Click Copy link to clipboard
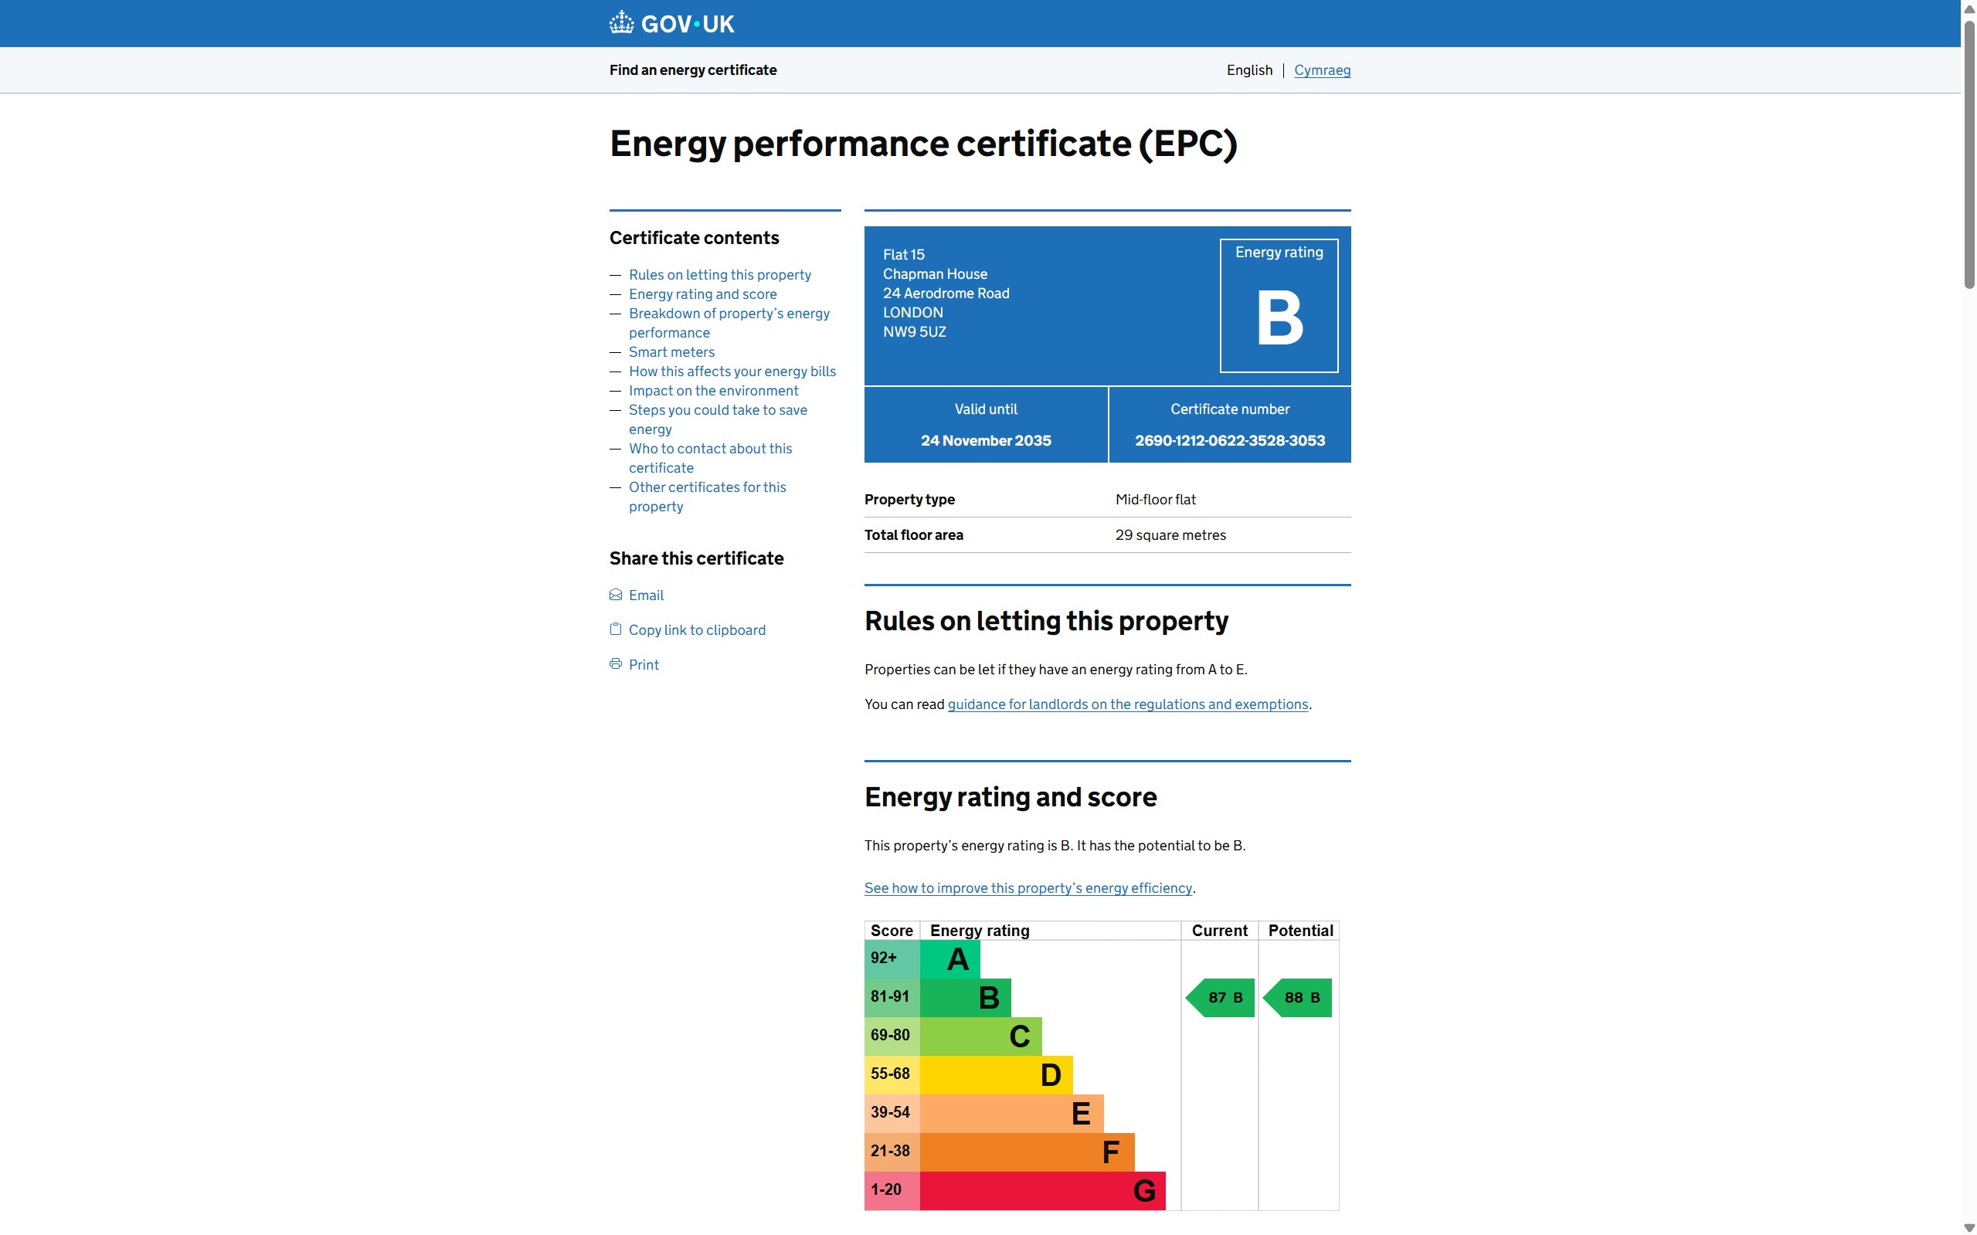This screenshot has width=1977, height=1235. (697, 629)
